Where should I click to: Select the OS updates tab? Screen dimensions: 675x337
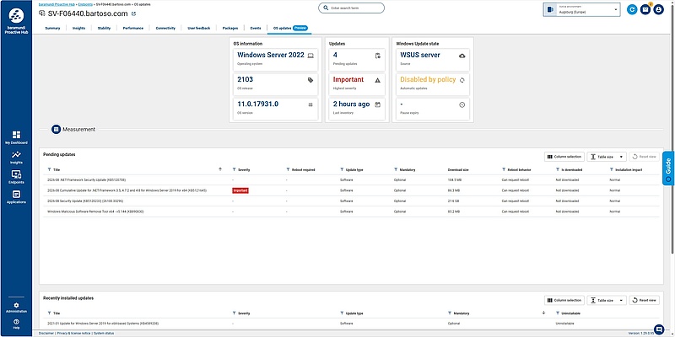(290, 28)
